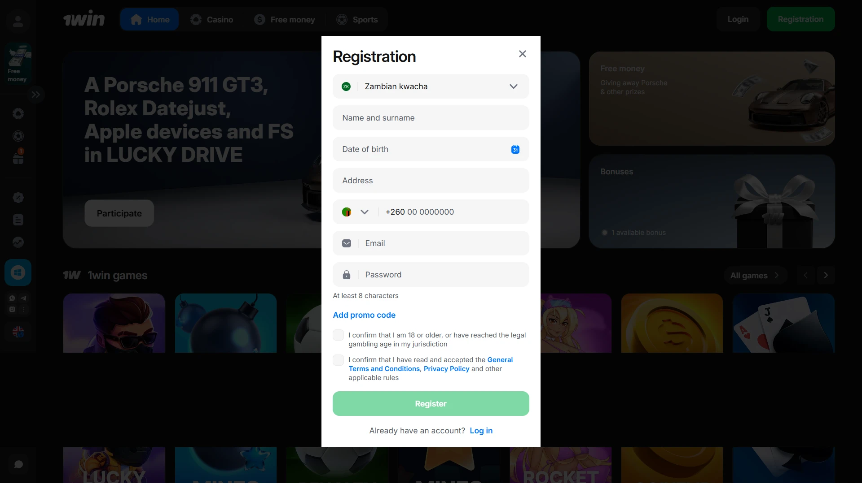The width and height of the screenshot is (862, 484).
Task: Open the date of birth calendar picker
Action: 515,149
